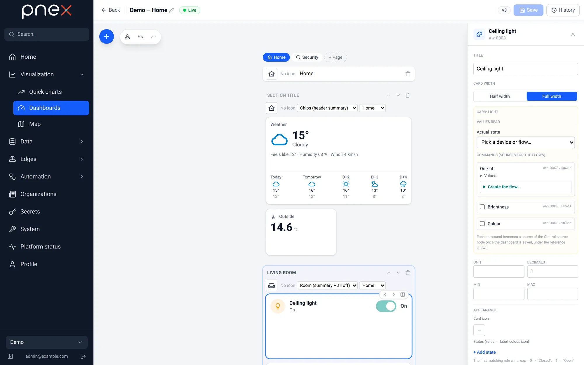
Task: Move SECTION TITLE section down
Action: 398,95
